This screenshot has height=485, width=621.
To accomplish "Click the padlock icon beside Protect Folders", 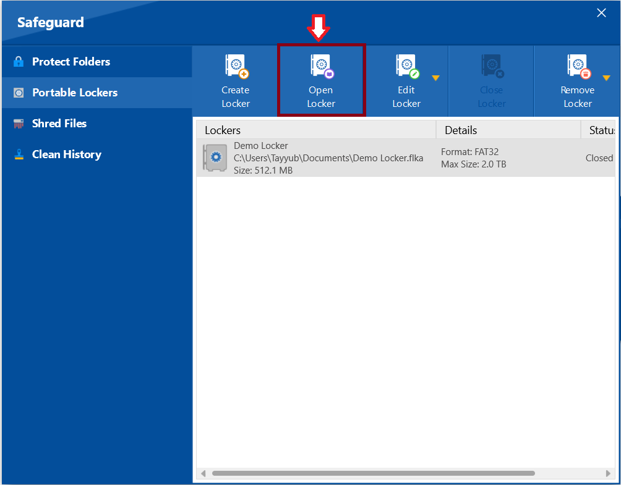I will pyautogui.click(x=18, y=61).
